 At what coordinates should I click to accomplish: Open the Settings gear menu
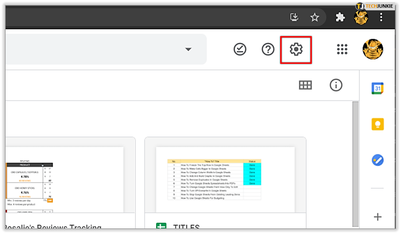(x=296, y=50)
